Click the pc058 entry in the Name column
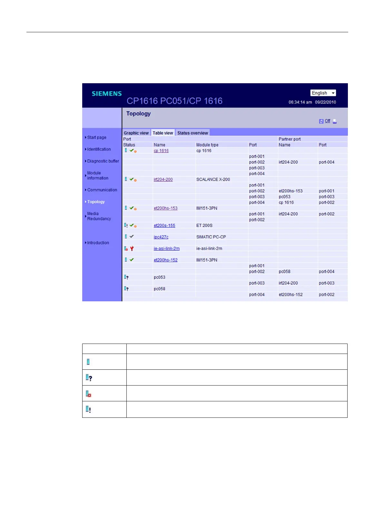384x512 pixels. pyautogui.click(x=160, y=289)
